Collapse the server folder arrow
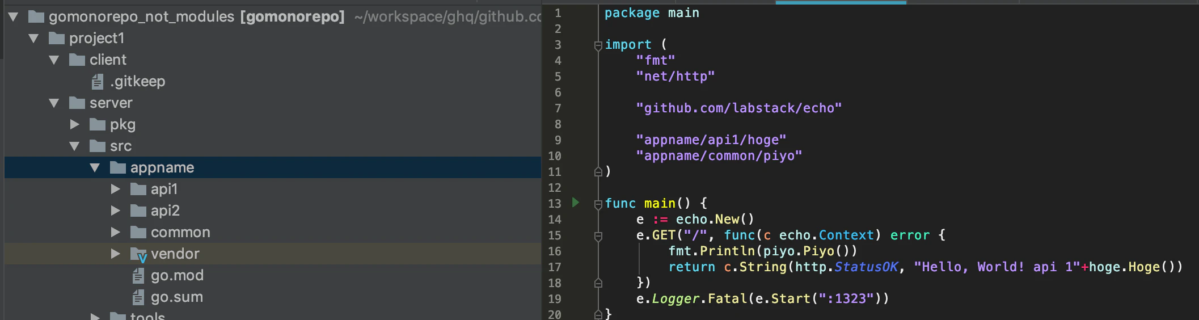The height and width of the screenshot is (320, 1199). coord(54,103)
